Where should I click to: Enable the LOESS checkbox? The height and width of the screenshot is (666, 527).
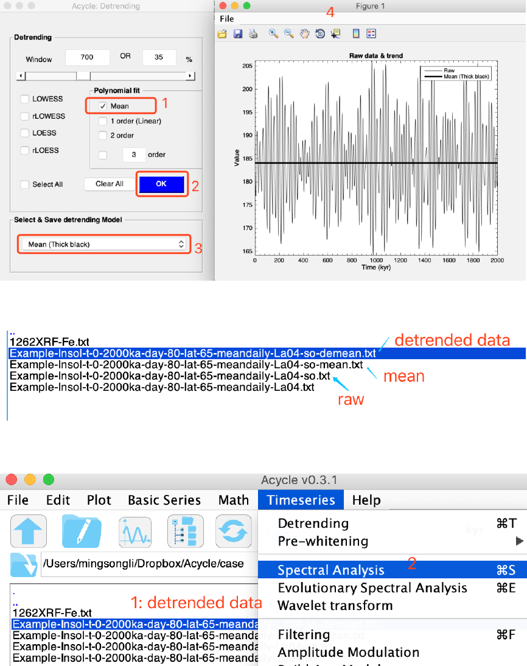[24, 133]
